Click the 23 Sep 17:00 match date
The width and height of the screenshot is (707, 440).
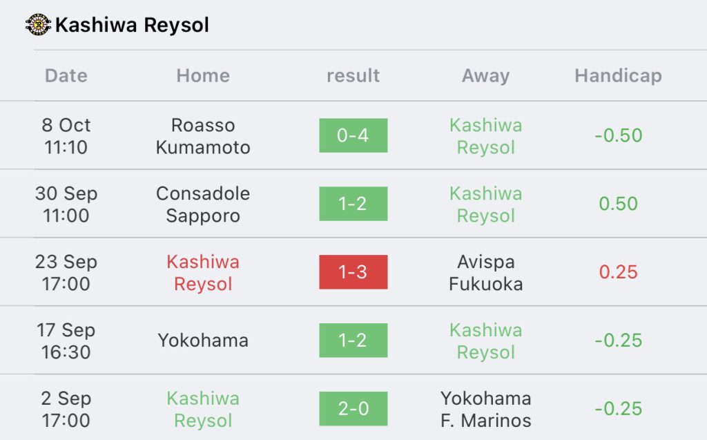tap(66, 273)
